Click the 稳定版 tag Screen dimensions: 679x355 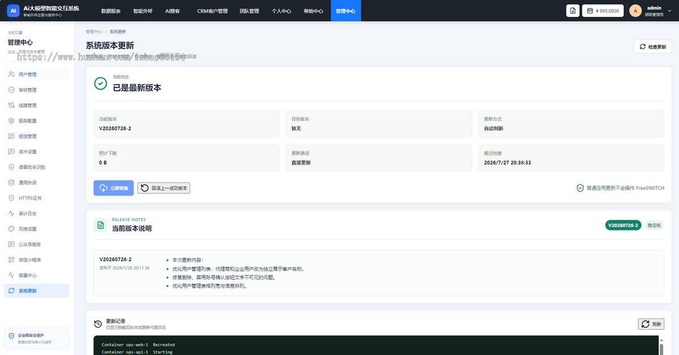[x=654, y=225]
